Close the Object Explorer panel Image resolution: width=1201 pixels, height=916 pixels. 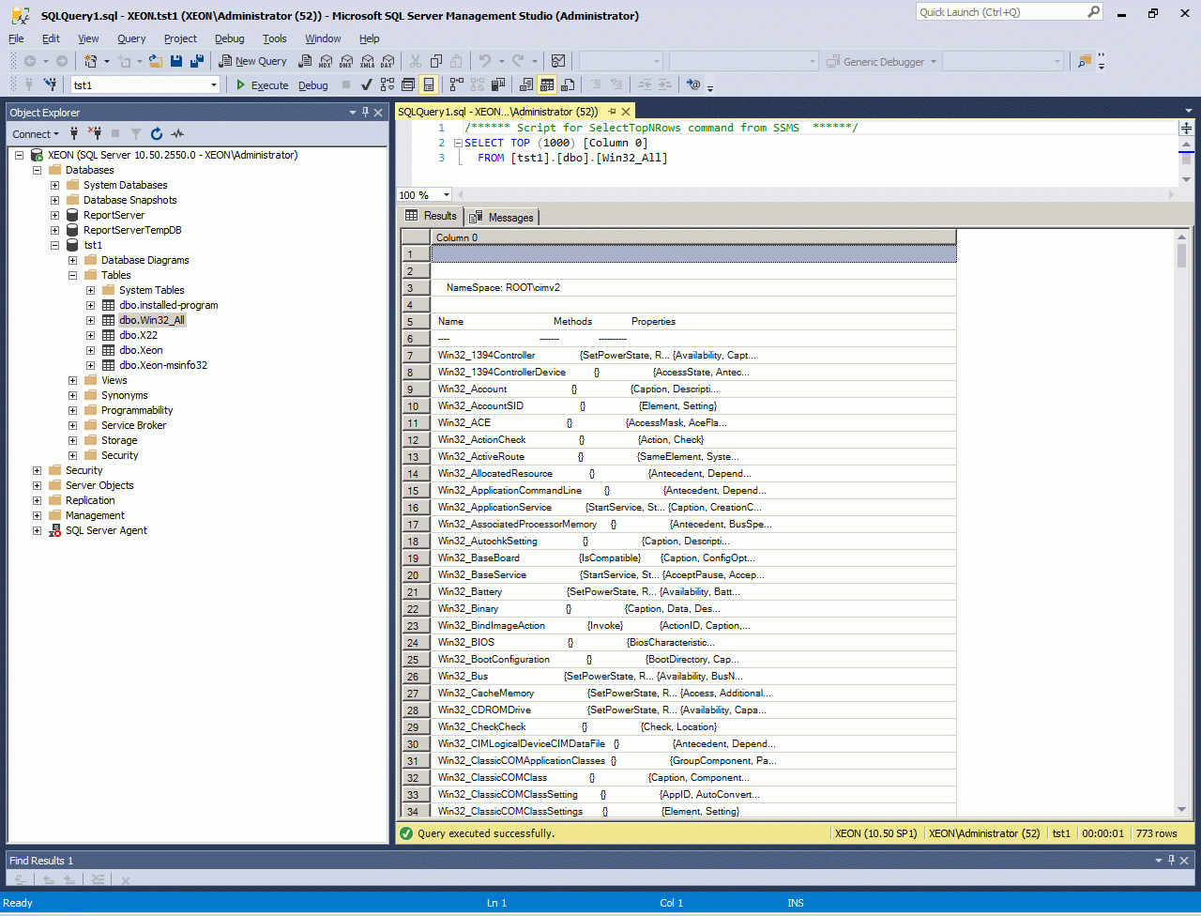pos(378,112)
